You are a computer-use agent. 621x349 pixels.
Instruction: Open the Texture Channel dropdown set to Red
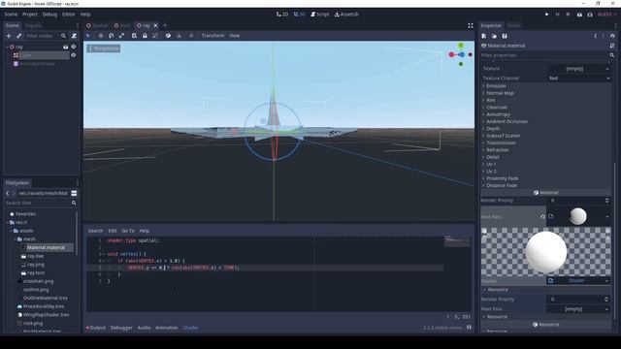579,79
